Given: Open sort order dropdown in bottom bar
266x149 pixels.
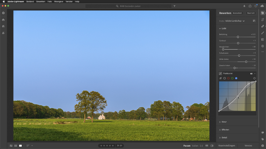Looking at the screenshot, I should 30,145.
